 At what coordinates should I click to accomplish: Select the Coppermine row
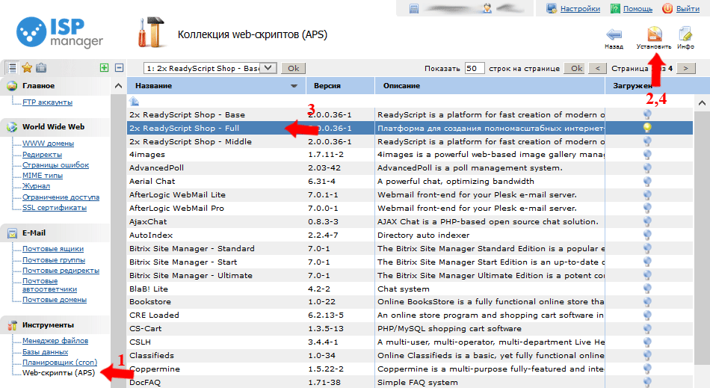click(410, 369)
